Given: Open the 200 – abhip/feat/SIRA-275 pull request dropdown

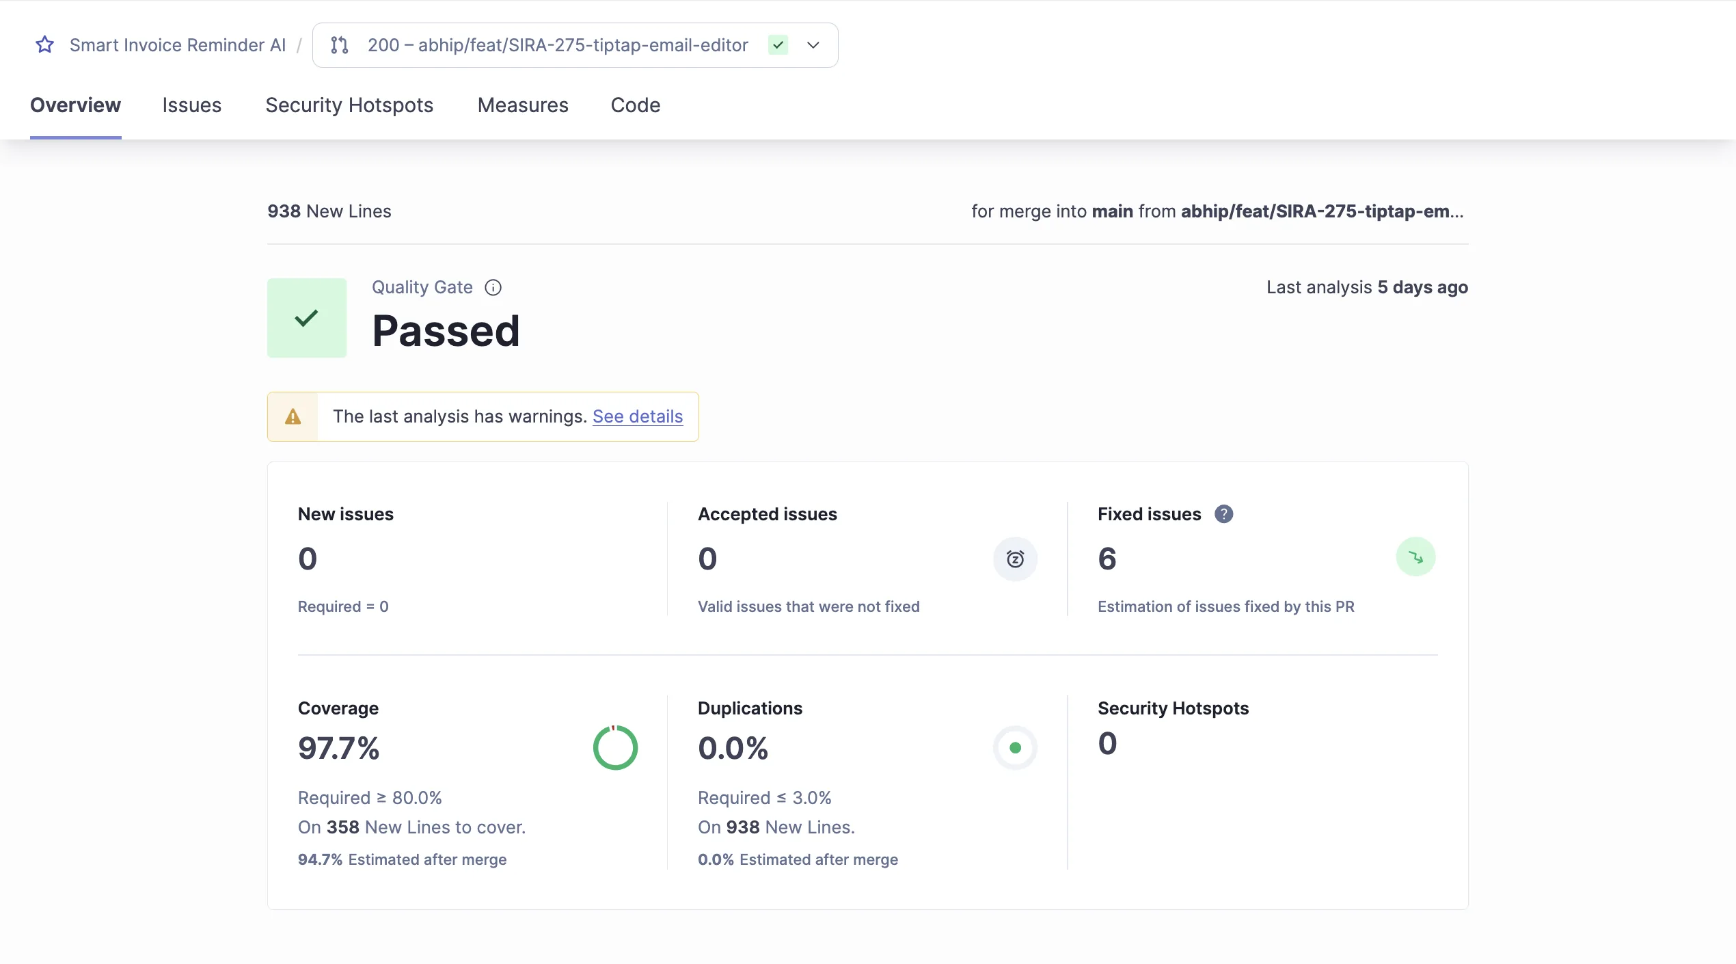Looking at the screenshot, I should [575, 45].
